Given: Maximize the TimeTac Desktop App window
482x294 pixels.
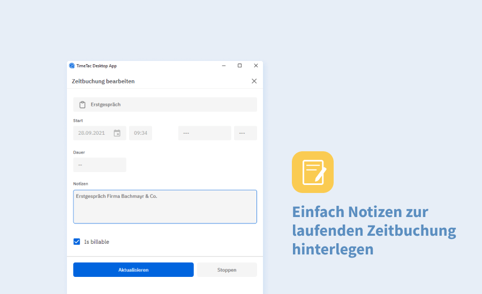Looking at the screenshot, I should tap(239, 66).
